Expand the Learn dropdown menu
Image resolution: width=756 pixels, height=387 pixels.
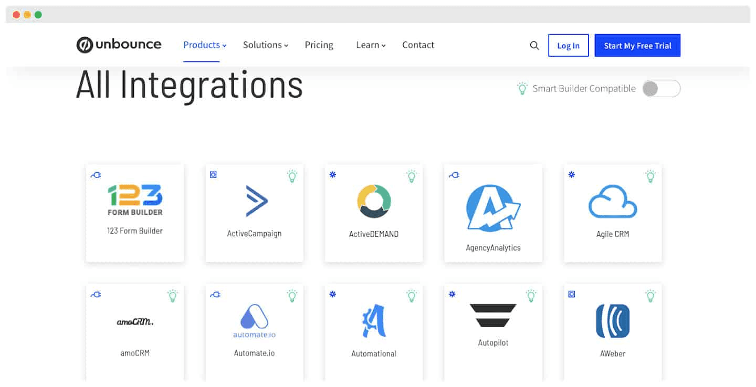click(x=371, y=45)
